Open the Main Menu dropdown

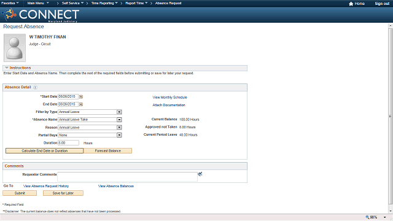coord(38,3)
